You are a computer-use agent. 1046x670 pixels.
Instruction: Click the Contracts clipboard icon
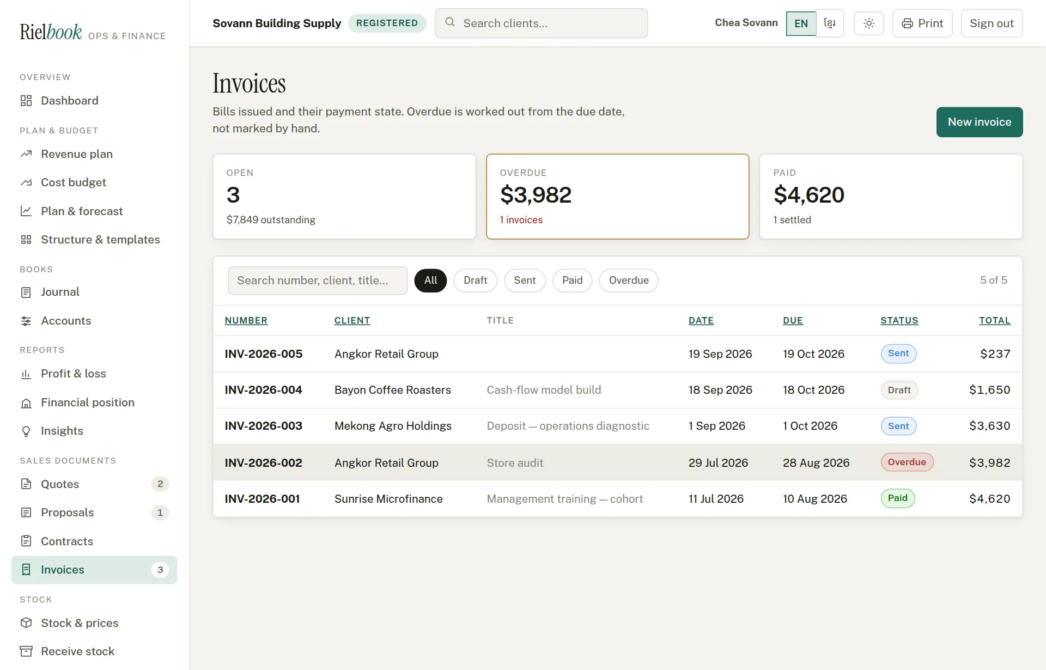(x=26, y=541)
